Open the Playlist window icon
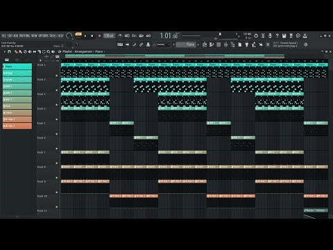 pyautogui.click(x=205, y=44)
